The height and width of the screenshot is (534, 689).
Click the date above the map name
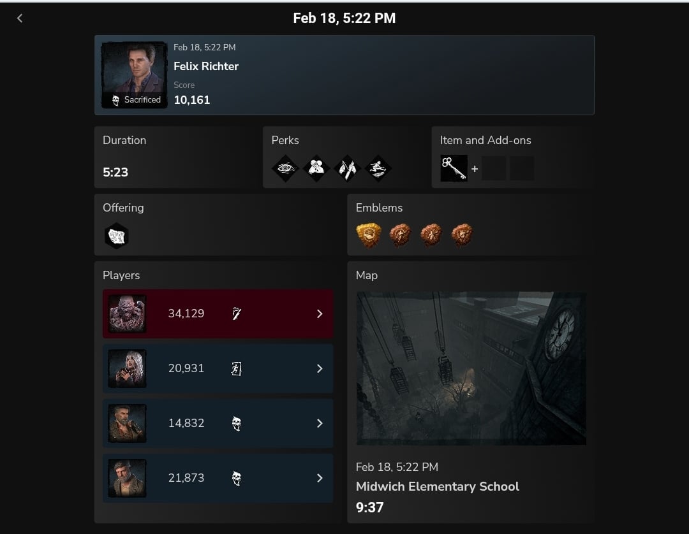(x=397, y=467)
